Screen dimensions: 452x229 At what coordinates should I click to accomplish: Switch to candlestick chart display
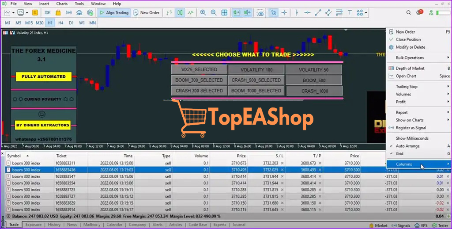(180, 13)
